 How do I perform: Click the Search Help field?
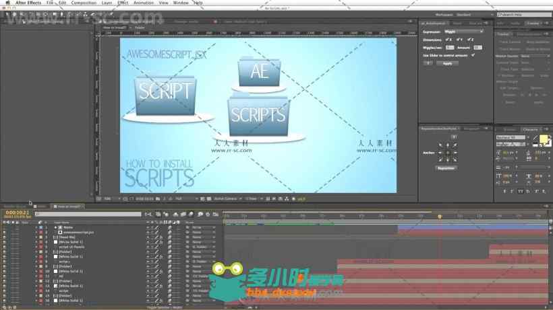[x=524, y=15]
